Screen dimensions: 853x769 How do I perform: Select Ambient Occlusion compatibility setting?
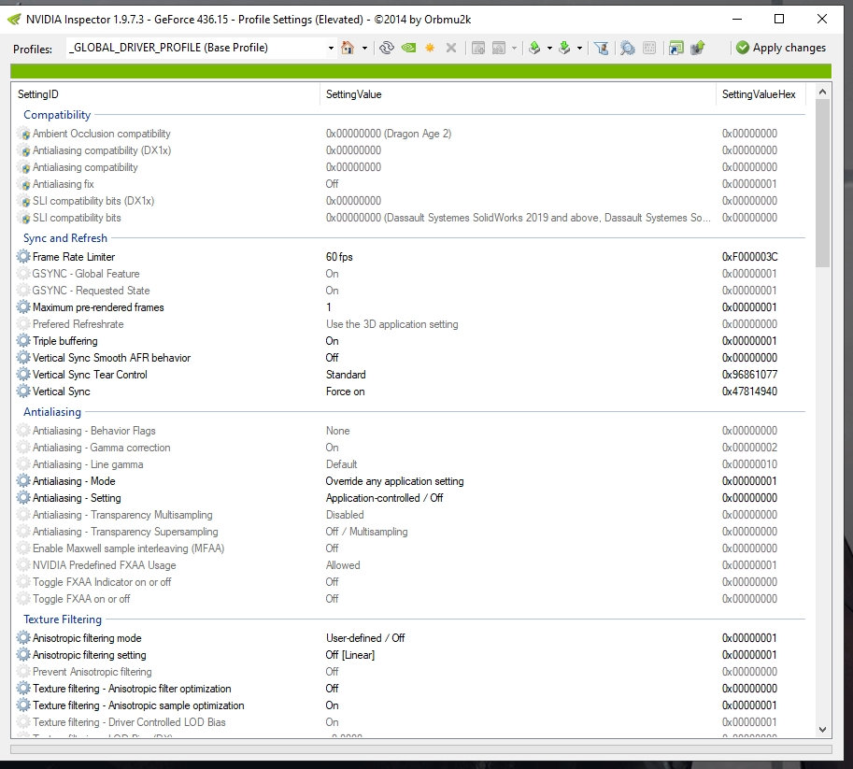click(101, 134)
